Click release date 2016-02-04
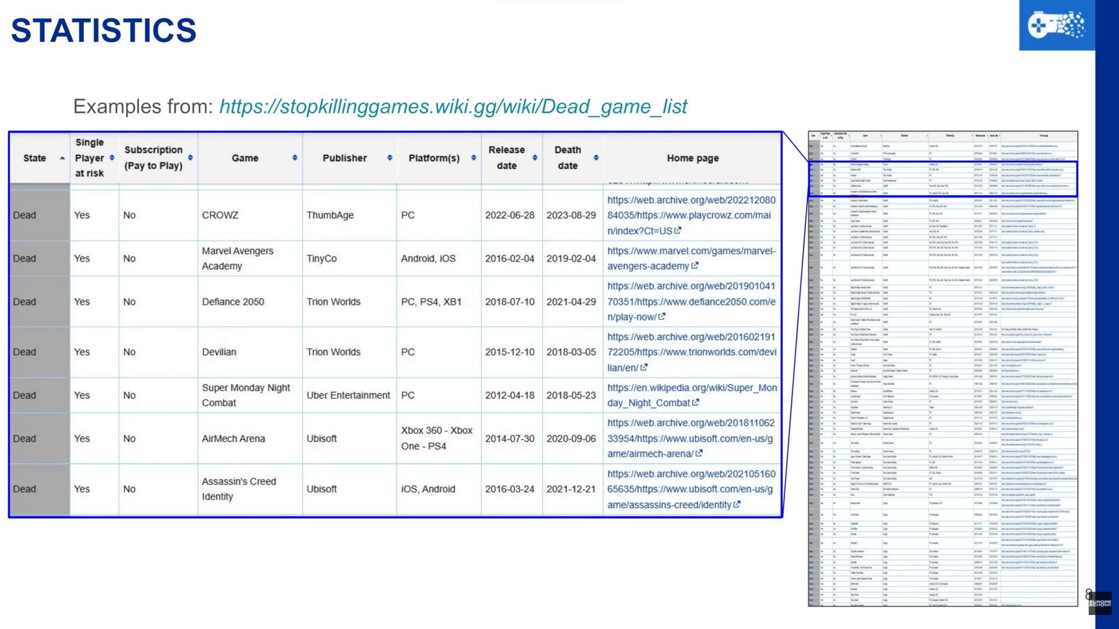Screen dimensions: 1119x629 point(510,259)
